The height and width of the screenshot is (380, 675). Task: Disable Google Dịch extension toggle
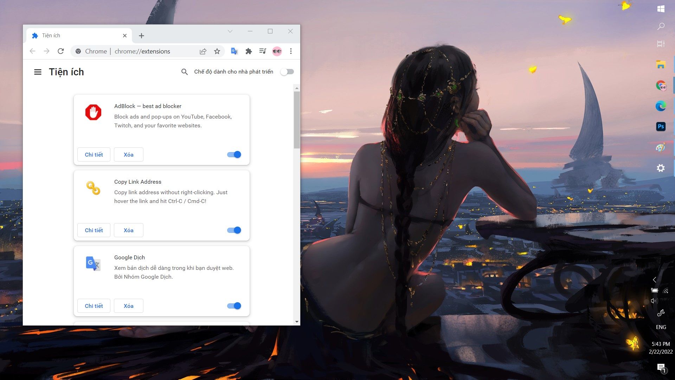coord(234,306)
